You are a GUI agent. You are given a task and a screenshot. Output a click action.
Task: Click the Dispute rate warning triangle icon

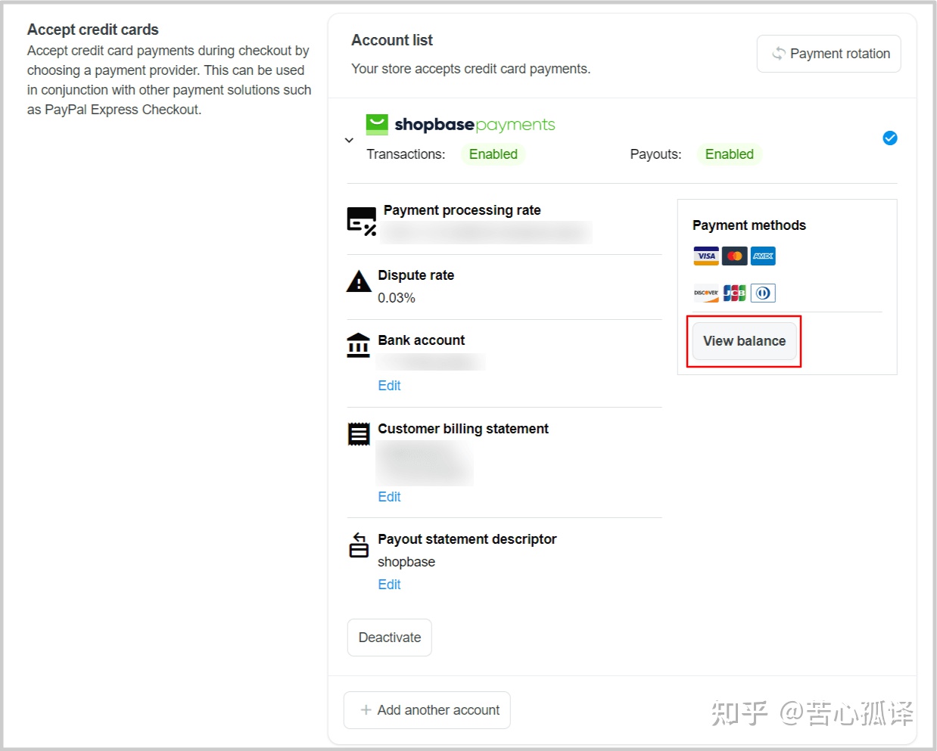point(359,282)
